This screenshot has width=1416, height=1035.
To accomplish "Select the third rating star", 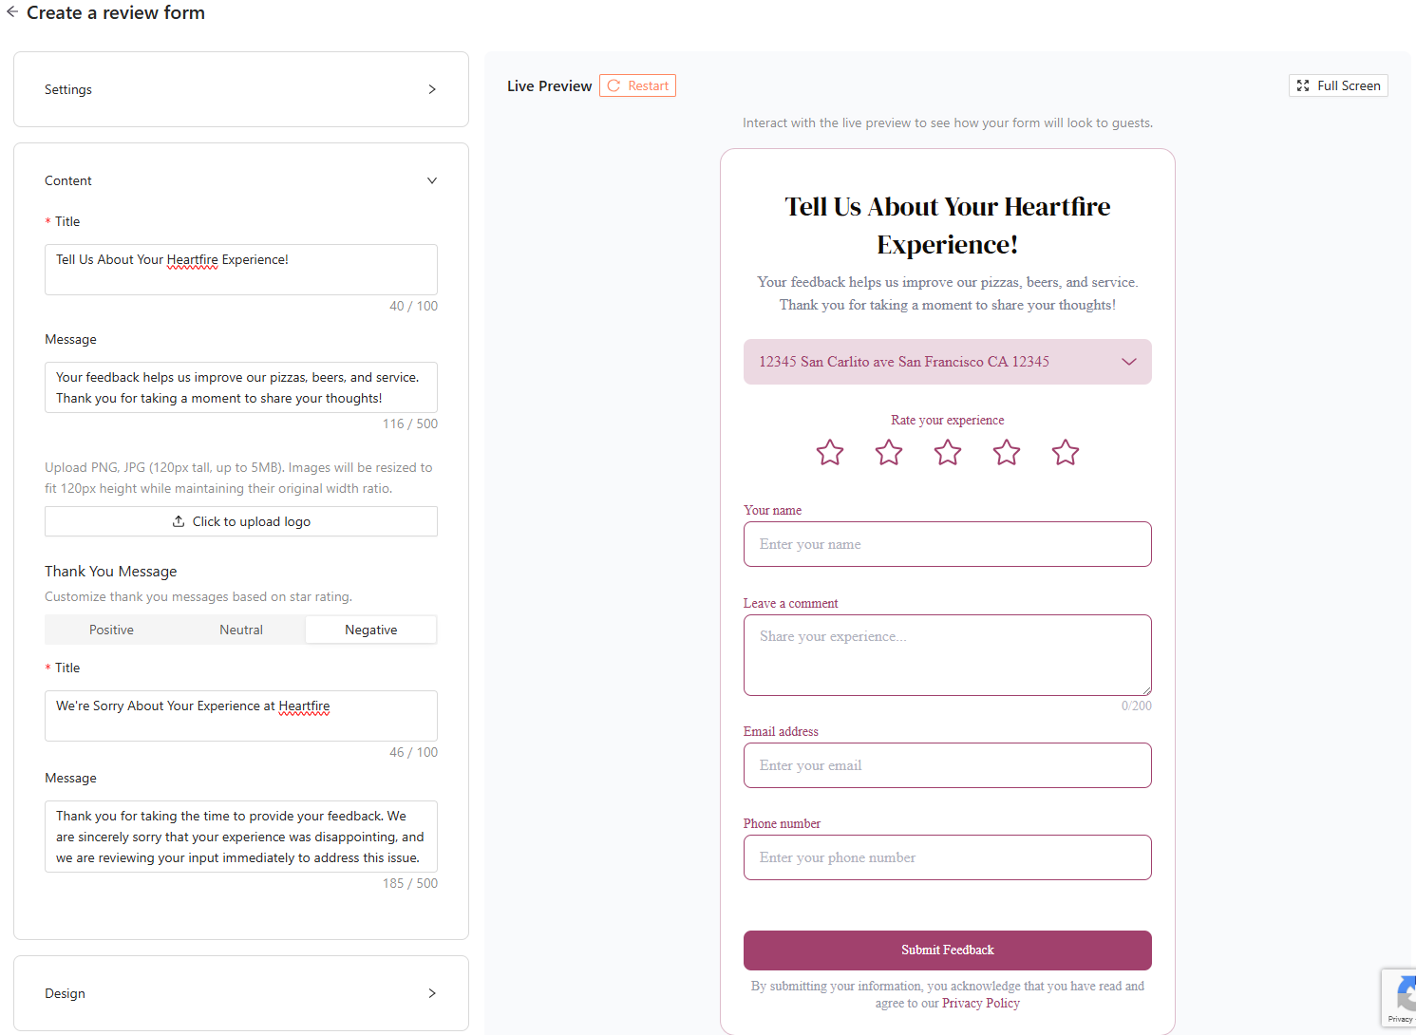I will tap(948, 453).
